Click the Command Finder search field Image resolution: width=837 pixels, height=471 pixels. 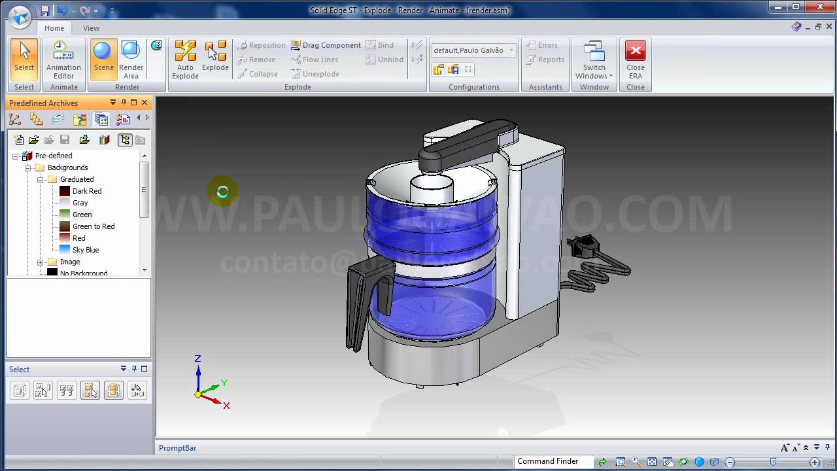pos(553,461)
